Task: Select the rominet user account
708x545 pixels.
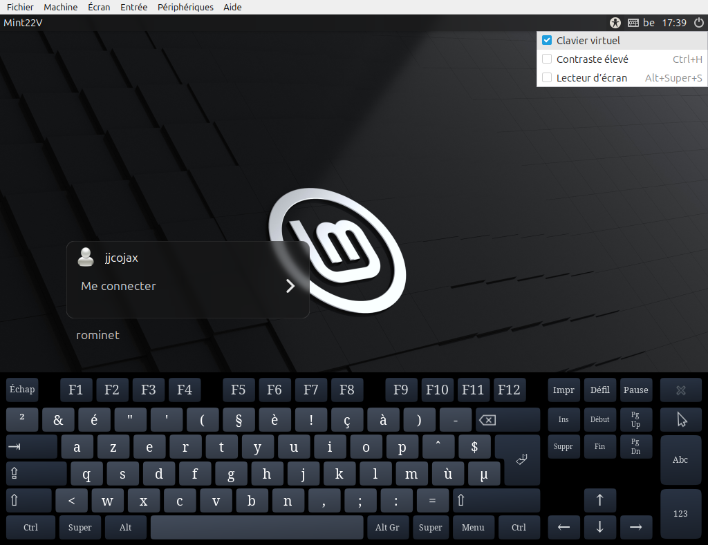Action: point(97,335)
